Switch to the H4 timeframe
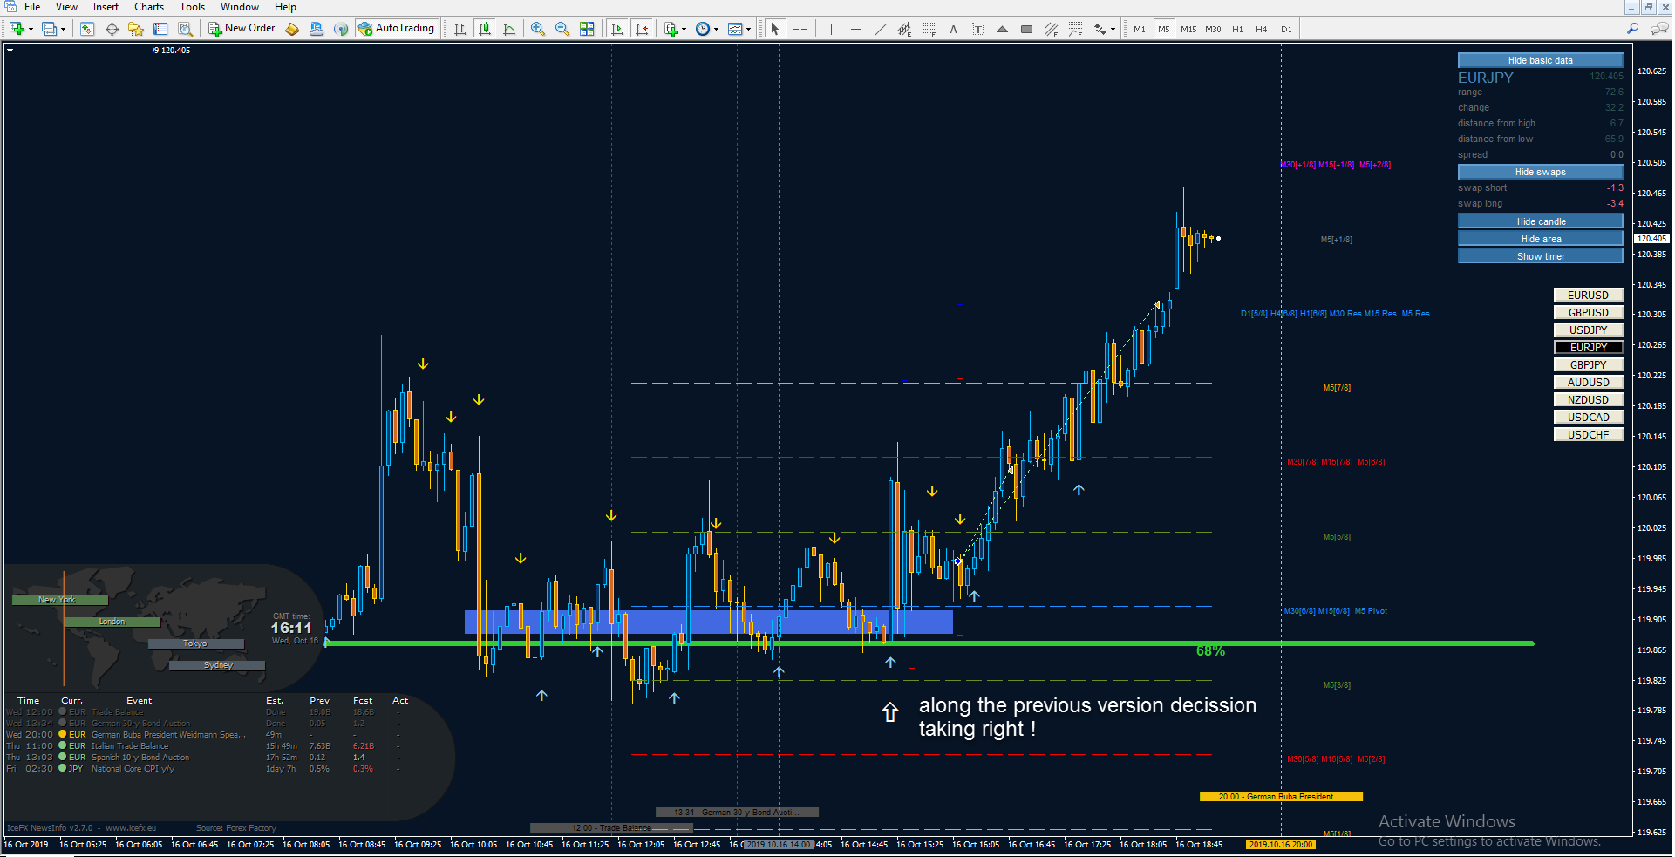The height and width of the screenshot is (857, 1675). tap(1261, 29)
